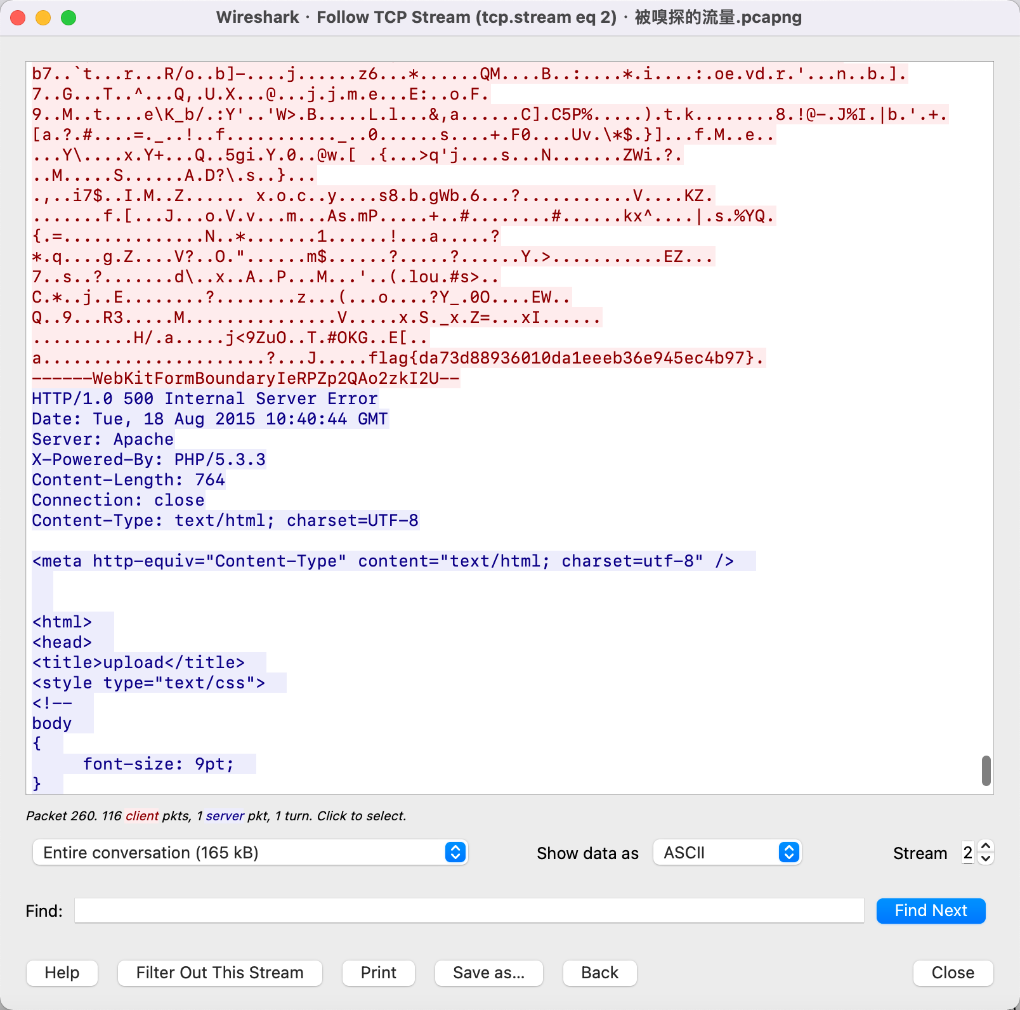Click the X-Powered-By: PHP/5.3.3 line
Screen dimensions: 1020x1010
(149, 459)
